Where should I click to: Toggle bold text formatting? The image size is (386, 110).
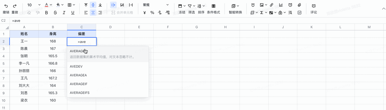[x=47, y=13]
